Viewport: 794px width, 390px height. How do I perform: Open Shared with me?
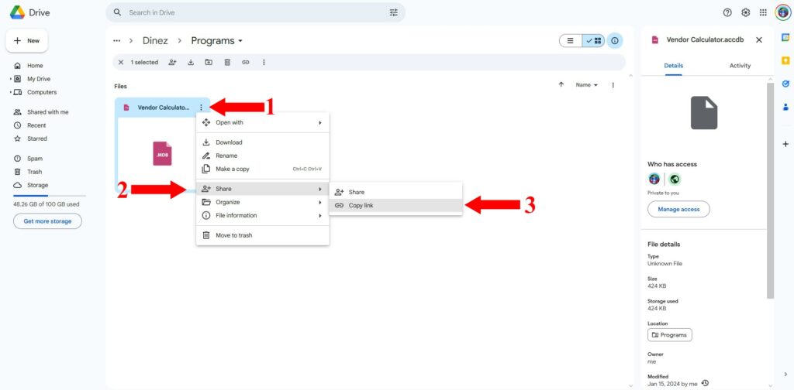point(47,112)
